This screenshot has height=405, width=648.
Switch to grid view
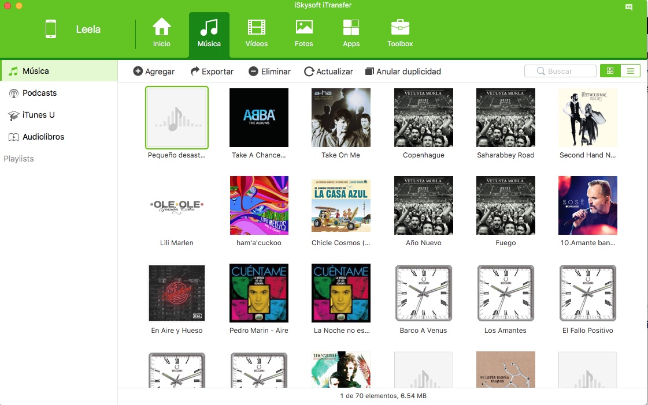click(610, 71)
